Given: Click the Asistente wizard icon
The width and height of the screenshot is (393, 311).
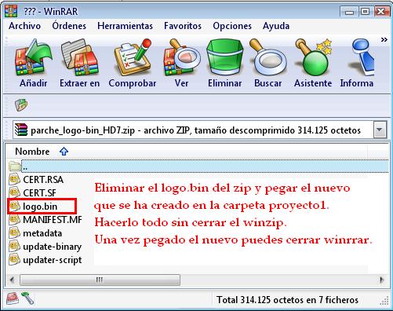Looking at the screenshot, I should [313, 57].
